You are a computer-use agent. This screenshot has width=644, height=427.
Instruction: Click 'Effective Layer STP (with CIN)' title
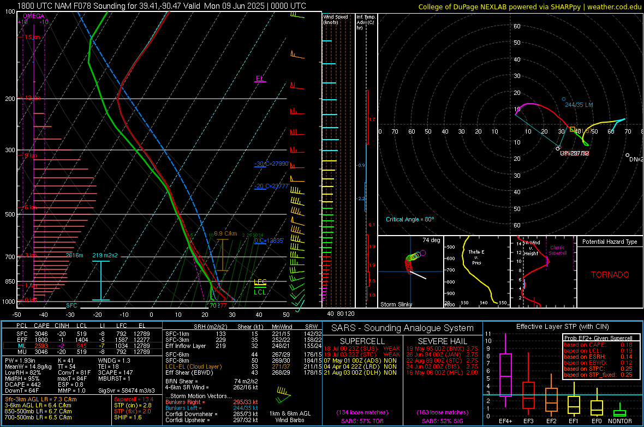coord(562,327)
